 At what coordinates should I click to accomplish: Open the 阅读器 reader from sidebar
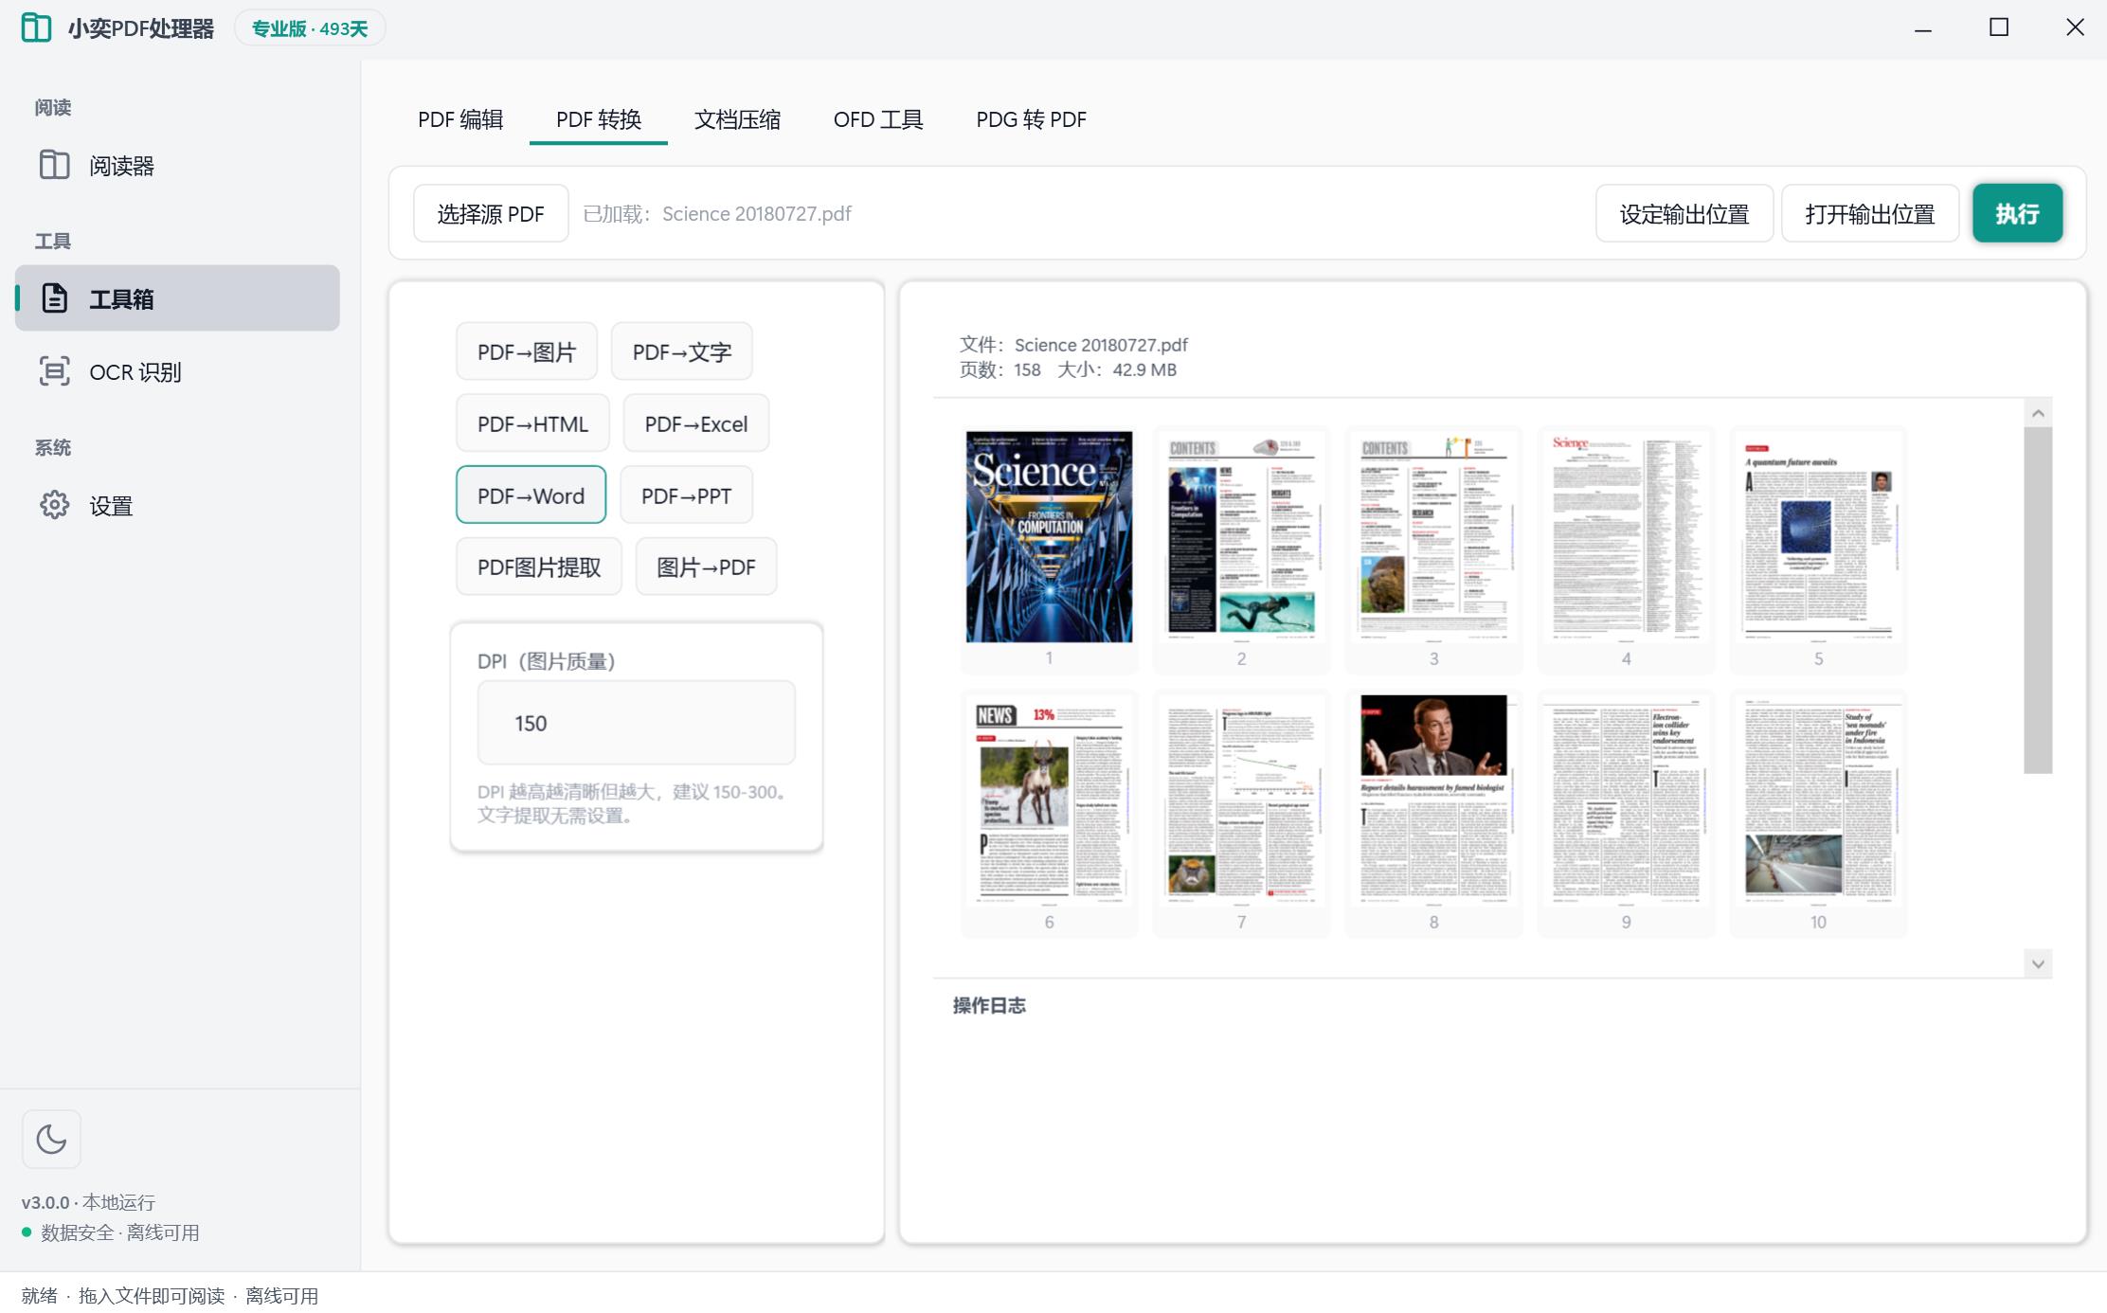click(x=177, y=166)
